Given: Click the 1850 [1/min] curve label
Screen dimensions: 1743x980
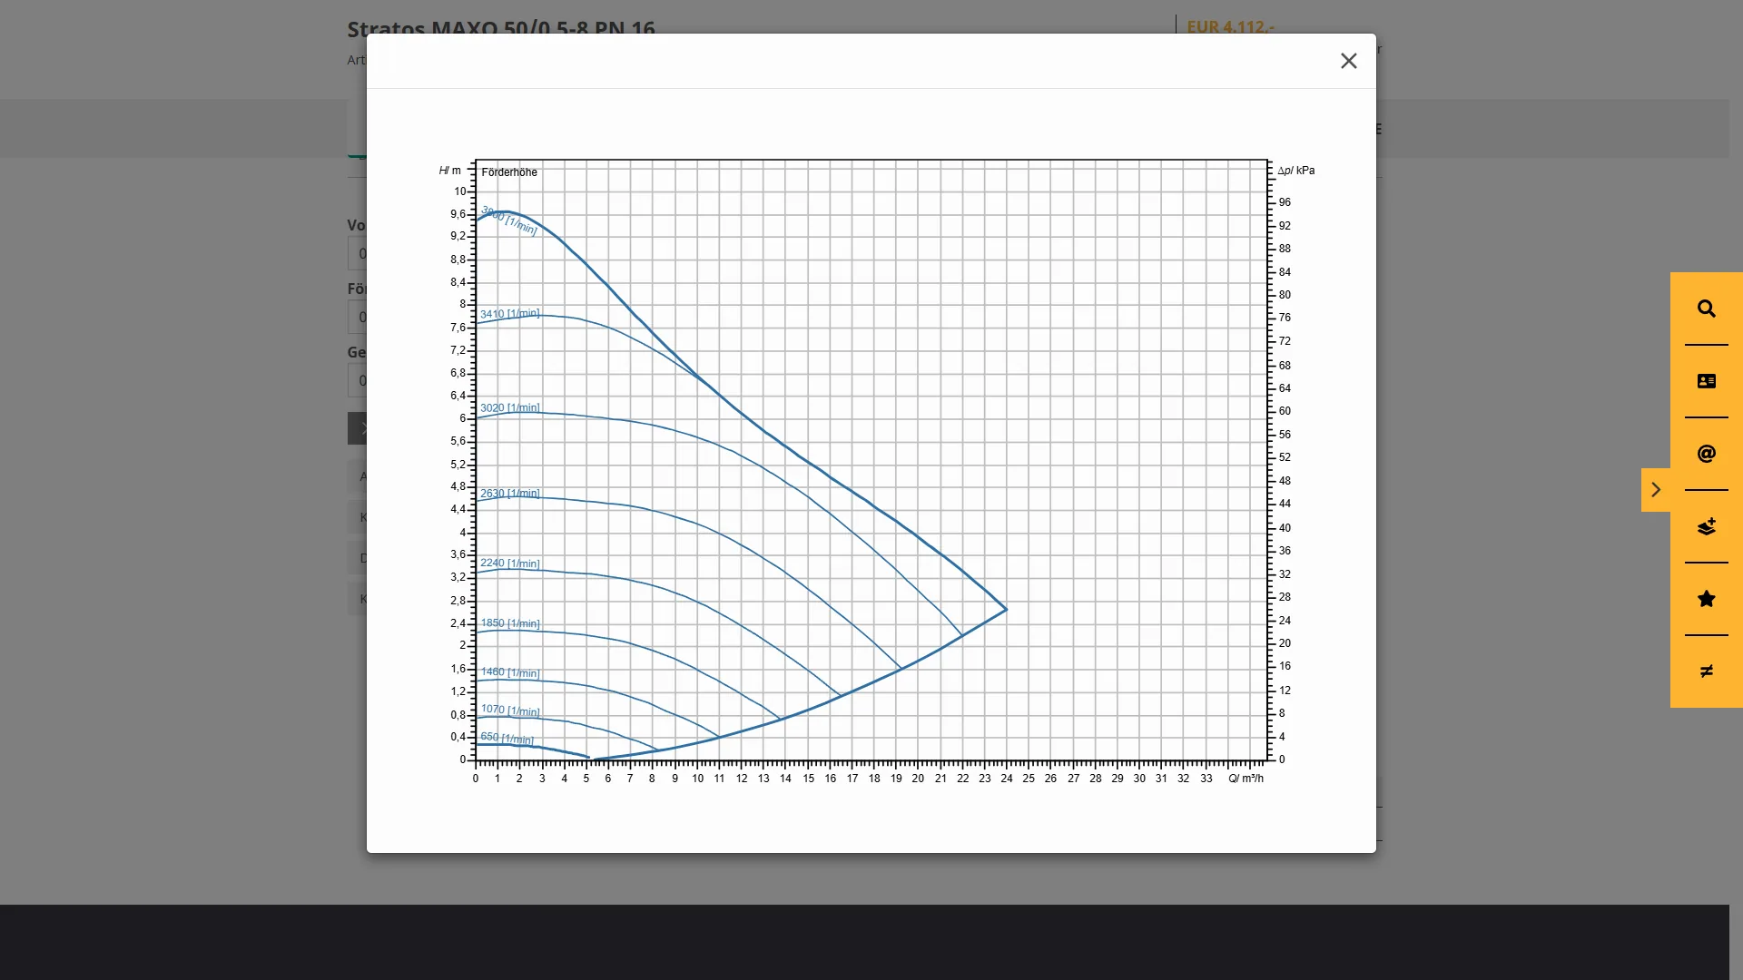Looking at the screenshot, I should click(509, 623).
